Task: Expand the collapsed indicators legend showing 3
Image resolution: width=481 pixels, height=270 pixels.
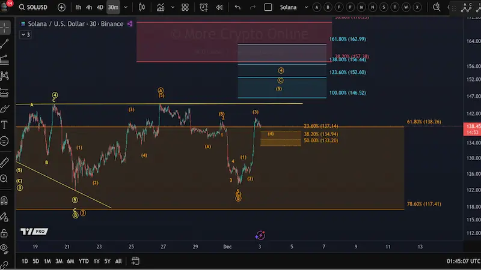Action: tap(25, 35)
